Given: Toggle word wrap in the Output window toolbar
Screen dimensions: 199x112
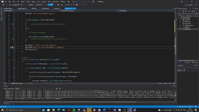Looking at the screenshot, I should 60,89.
